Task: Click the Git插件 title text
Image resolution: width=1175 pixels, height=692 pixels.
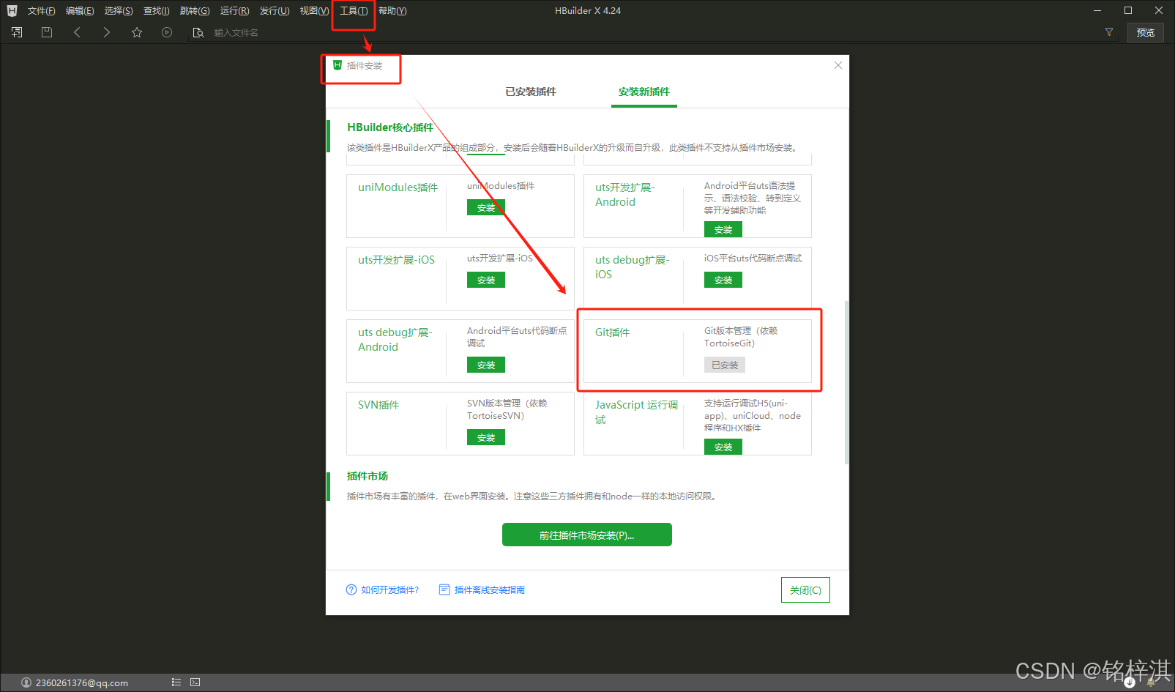Action: (x=612, y=332)
